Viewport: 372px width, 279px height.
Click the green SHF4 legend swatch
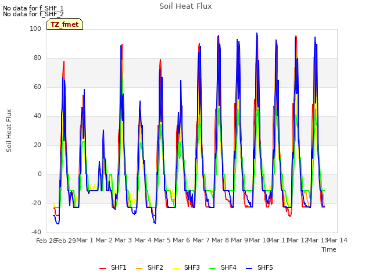point(212,269)
